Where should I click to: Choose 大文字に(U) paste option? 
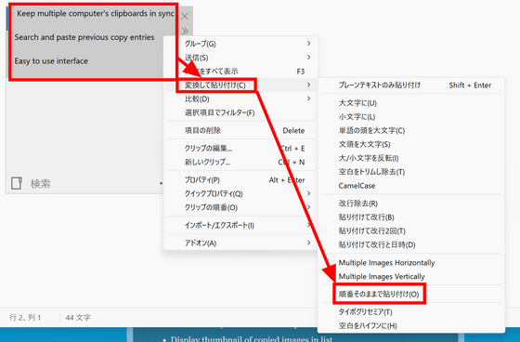[x=411, y=103]
